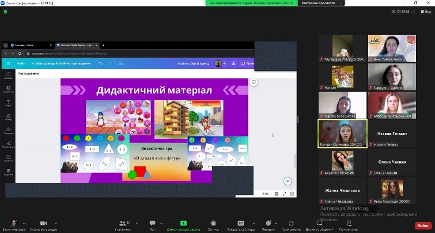This screenshot has height=233, width=435.
Task: Open the Примечания notes icon
Action: point(349,224)
